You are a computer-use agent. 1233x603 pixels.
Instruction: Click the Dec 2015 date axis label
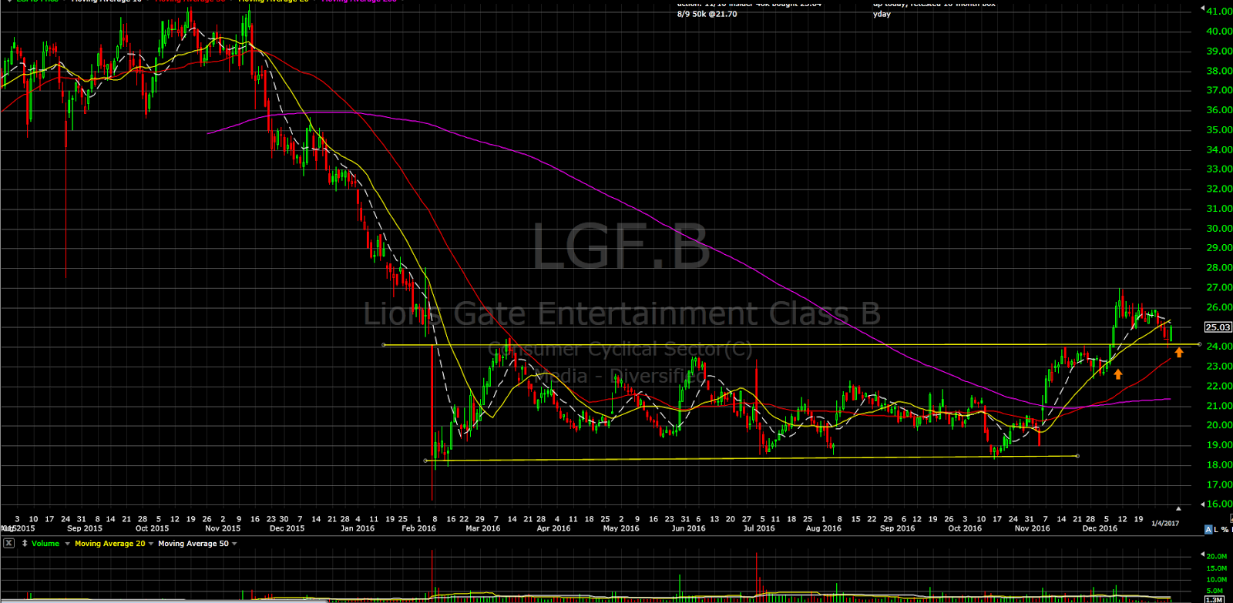(287, 528)
